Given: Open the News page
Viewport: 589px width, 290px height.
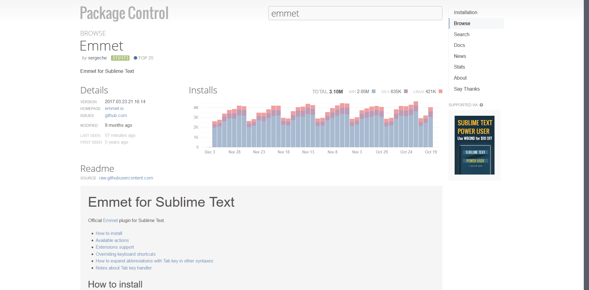Looking at the screenshot, I should [x=460, y=56].
